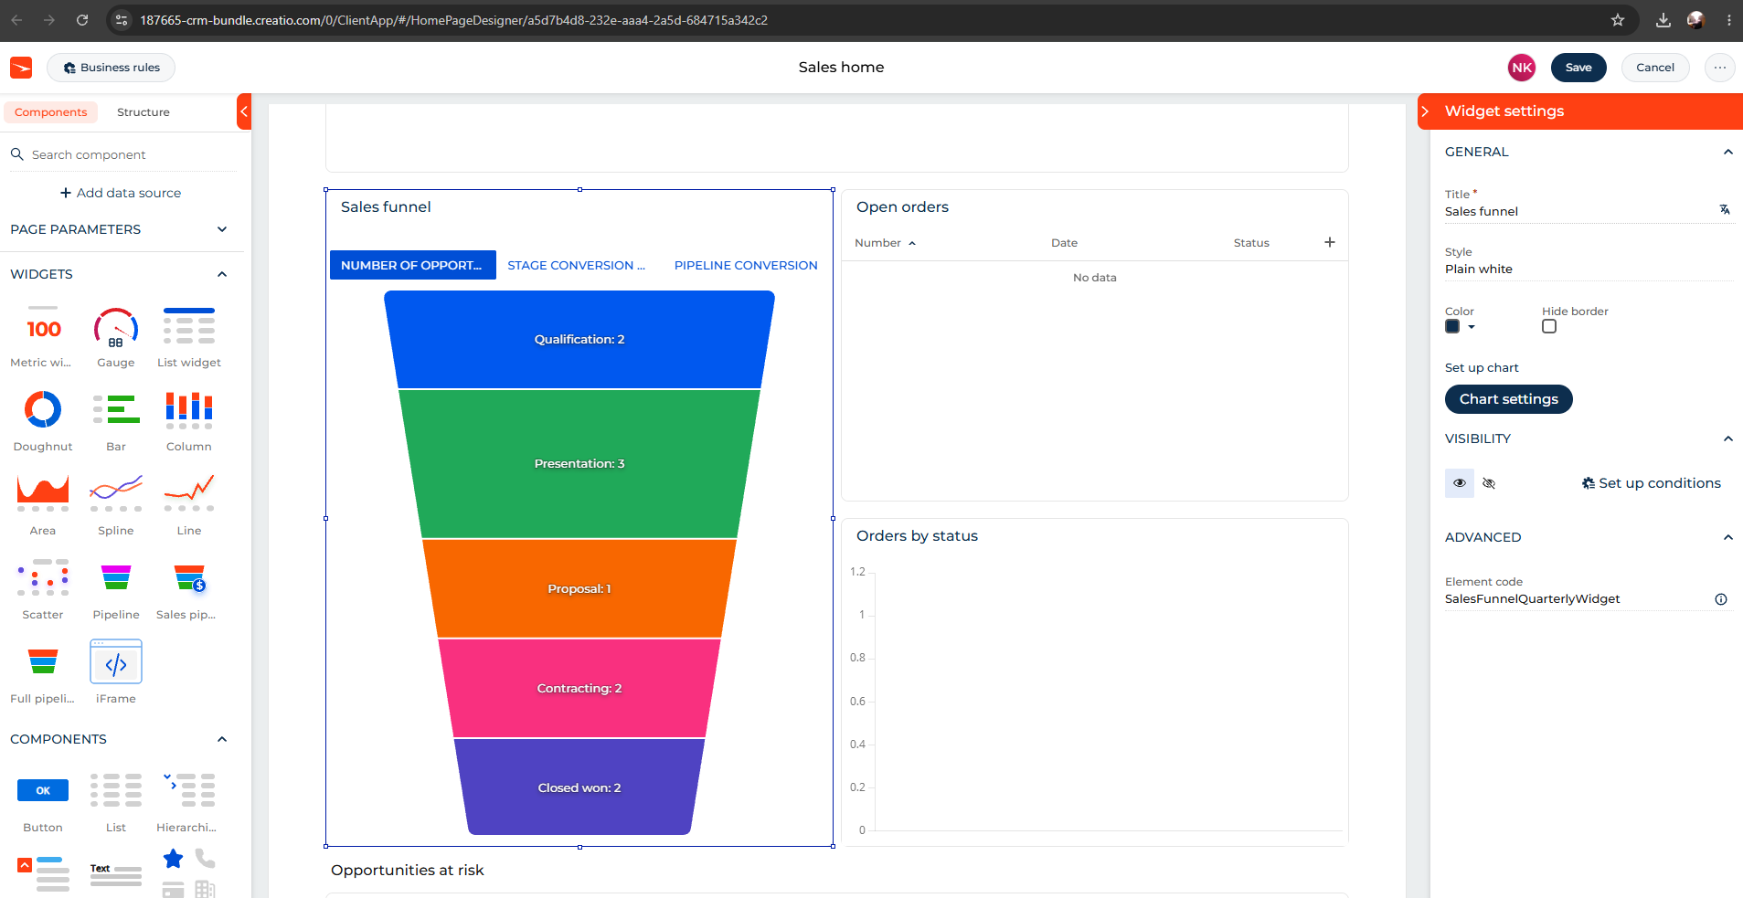Open the Style dropdown showing Plain white
This screenshot has height=898, width=1743.
[x=1589, y=269]
